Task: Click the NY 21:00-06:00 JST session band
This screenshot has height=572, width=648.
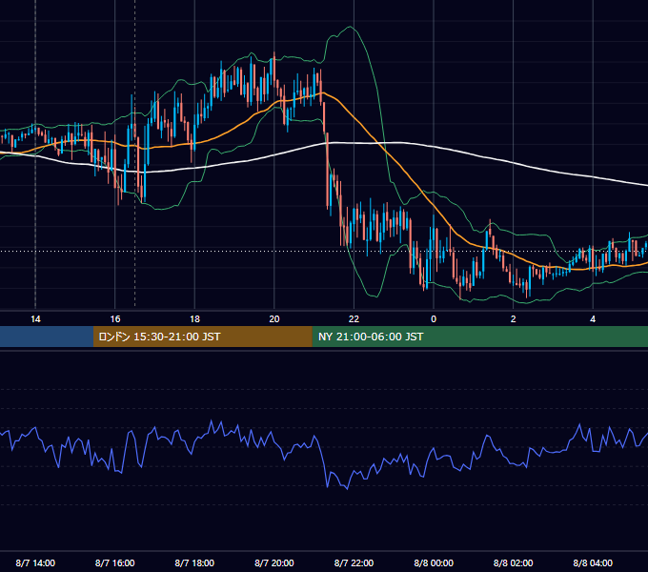Action: pyautogui.click(x=479, y=337)
